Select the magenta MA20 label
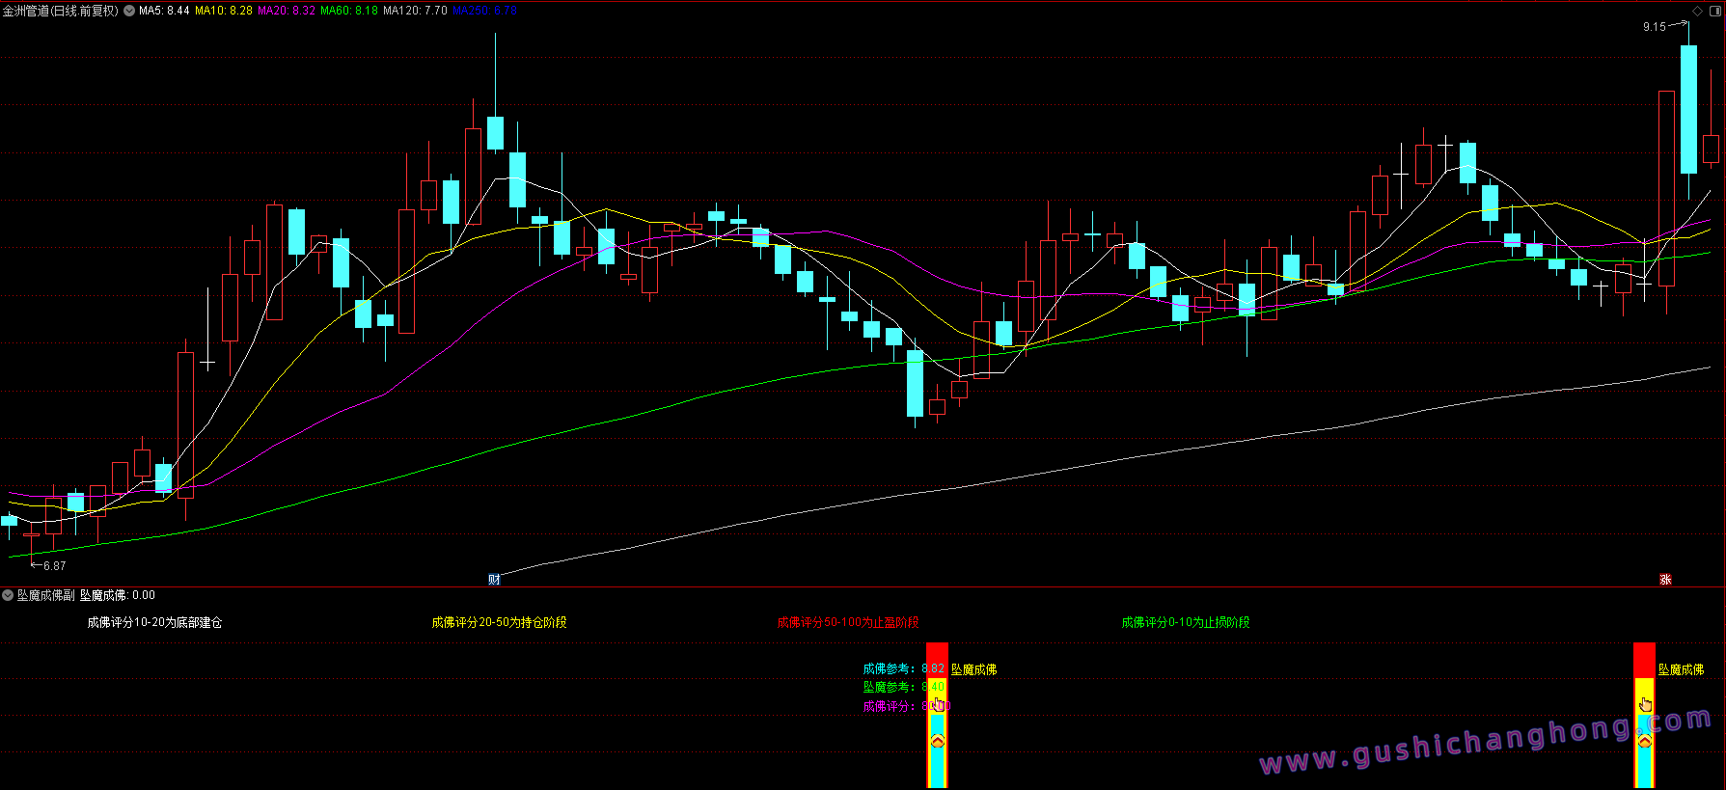The width and height of the screenshot is (1726, 790). [x=286, y=11]
